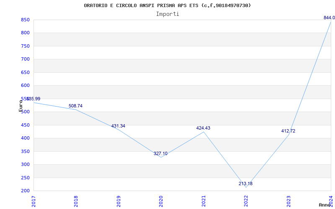Viewport: 335px width, 209px height.
Task: Click the 700 y-axis tick label
Action: pos(25,59)
